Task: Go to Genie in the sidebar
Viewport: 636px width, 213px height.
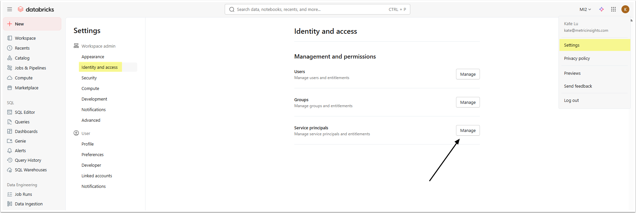Action: [20, 141]
